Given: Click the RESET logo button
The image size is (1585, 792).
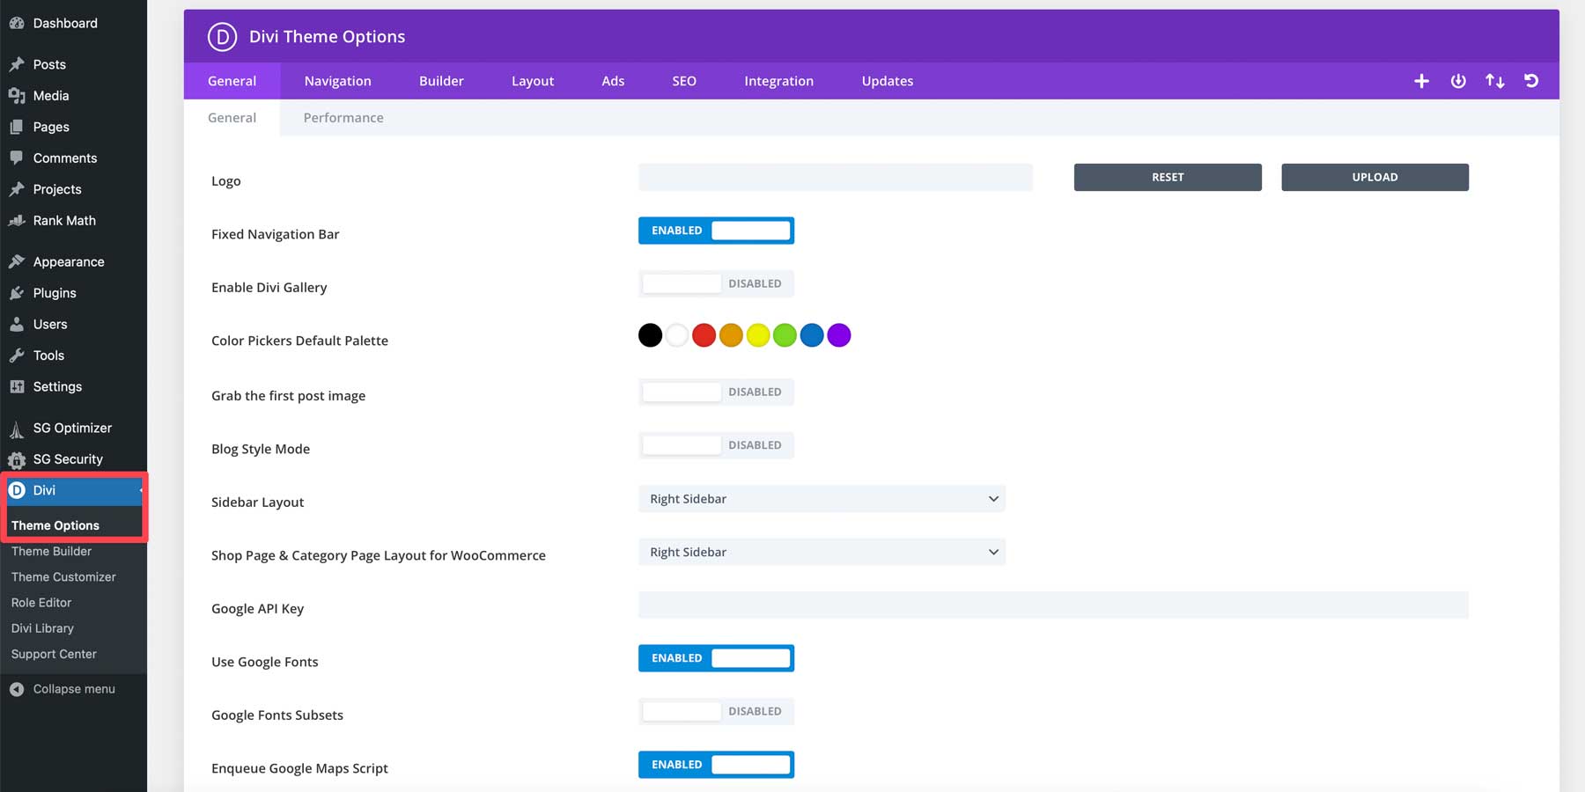Looking at the screenshot, I should tap(1167, 177).
